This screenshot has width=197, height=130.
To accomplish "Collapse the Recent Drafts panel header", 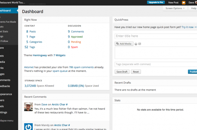I will [155, 83].
